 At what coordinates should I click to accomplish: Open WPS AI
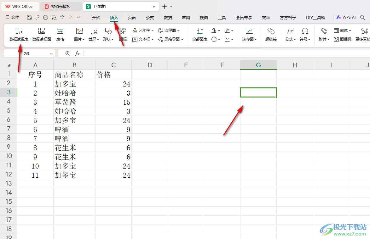pos(346,17)
